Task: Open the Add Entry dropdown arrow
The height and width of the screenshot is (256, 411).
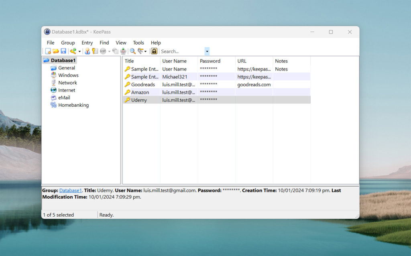Action: click(x=79, y=51)
